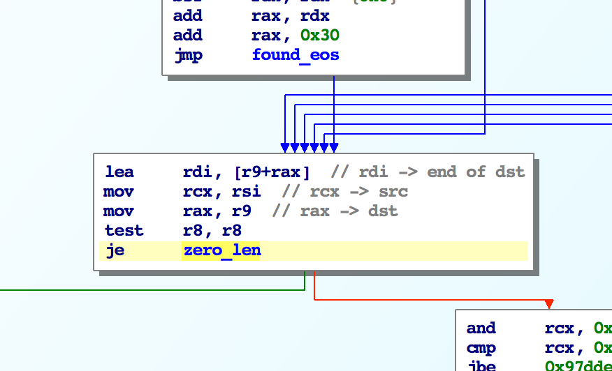Select the je mnemonic on highlighted line
Image resolution: width=612 pixels, height=371 pixels.
tap(115, 250)
